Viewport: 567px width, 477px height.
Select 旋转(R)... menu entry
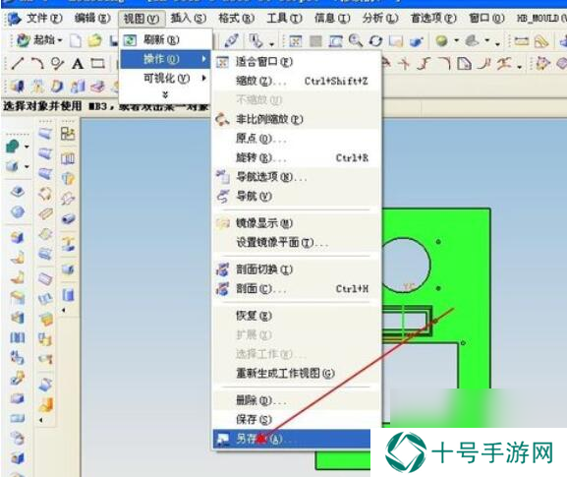tap(296, 157)
